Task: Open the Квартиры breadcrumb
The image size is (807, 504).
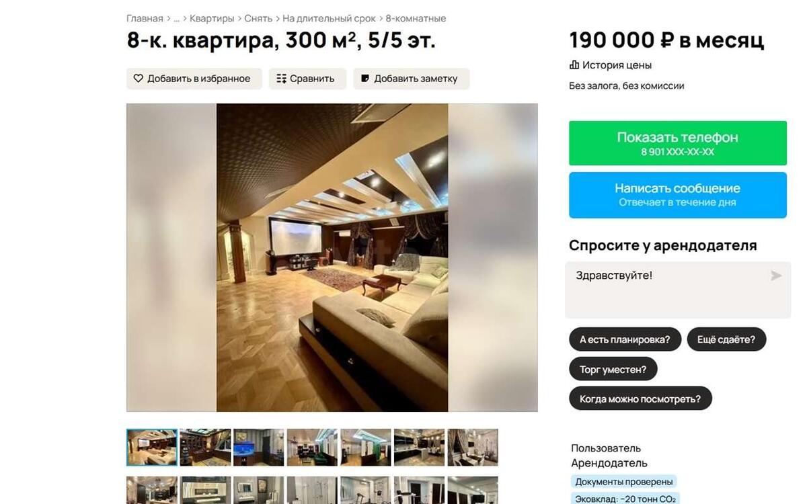Action: click(212, 19)
